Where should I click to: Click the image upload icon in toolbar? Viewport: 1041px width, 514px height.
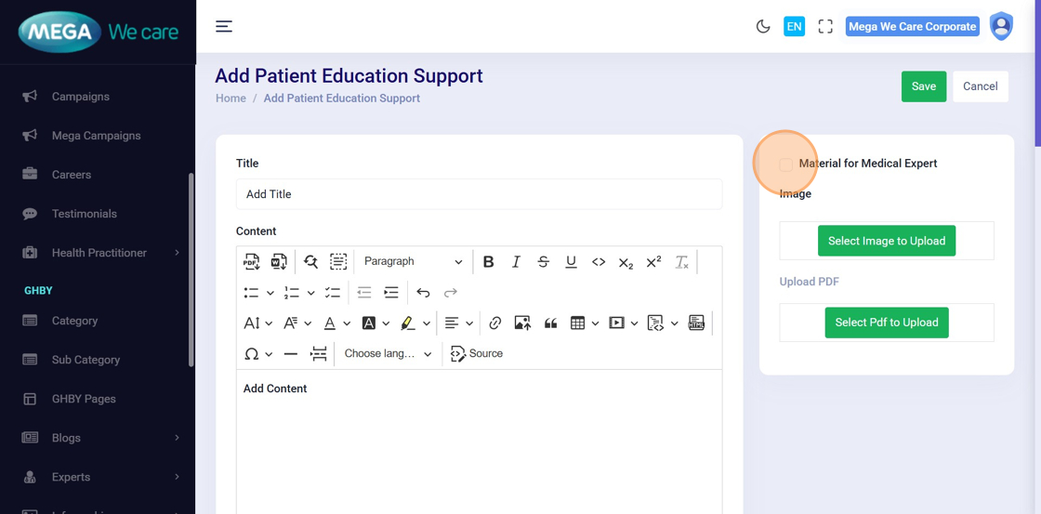click(x=522, y=323)
